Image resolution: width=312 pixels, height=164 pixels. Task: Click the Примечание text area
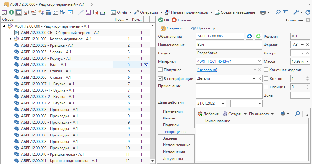coord(229,91)
